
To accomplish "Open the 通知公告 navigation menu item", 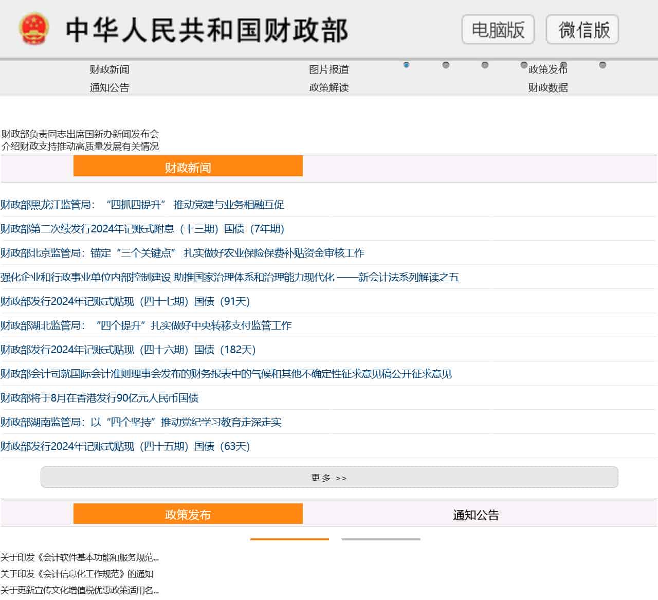I will [109, 87].
